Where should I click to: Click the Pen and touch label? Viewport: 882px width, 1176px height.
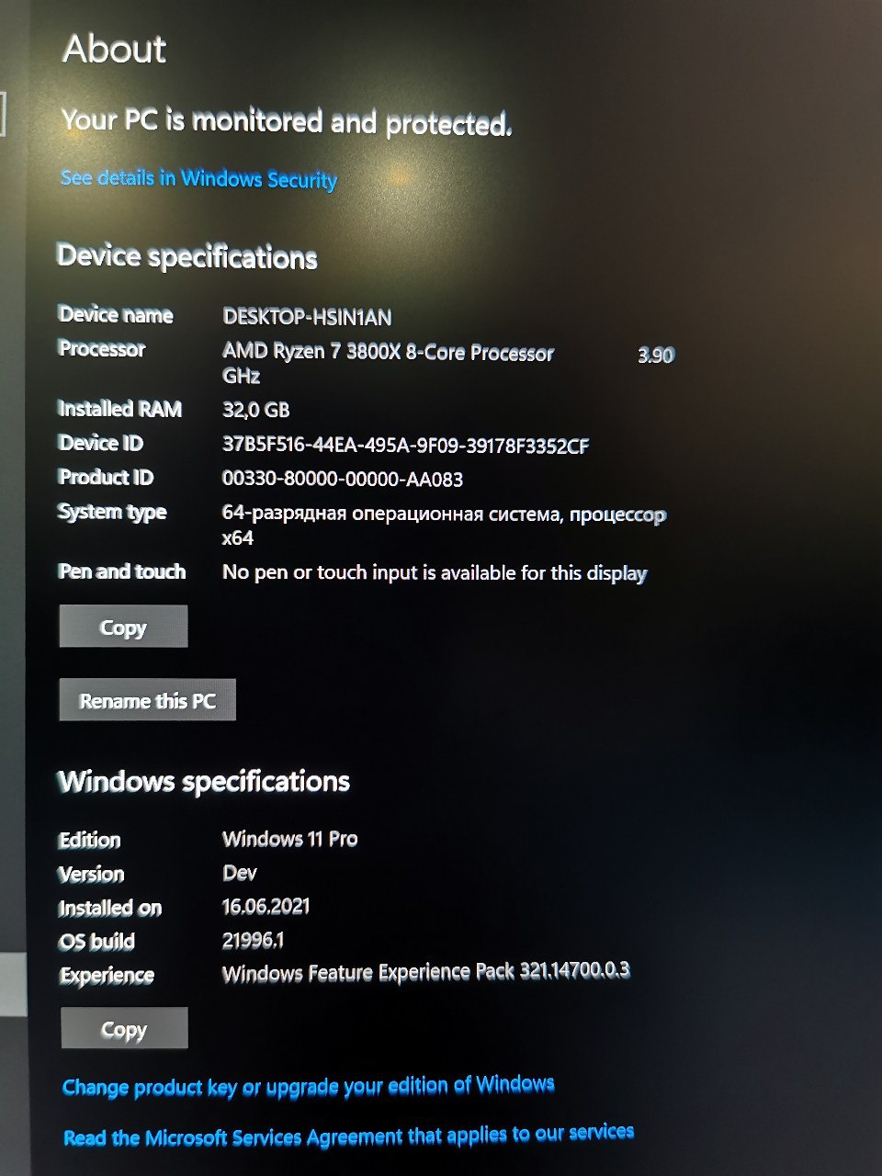click(122, 571)
